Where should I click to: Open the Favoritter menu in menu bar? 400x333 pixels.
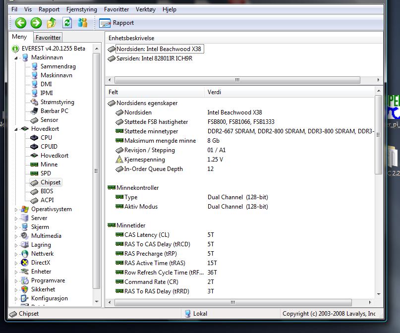[116, 9]
